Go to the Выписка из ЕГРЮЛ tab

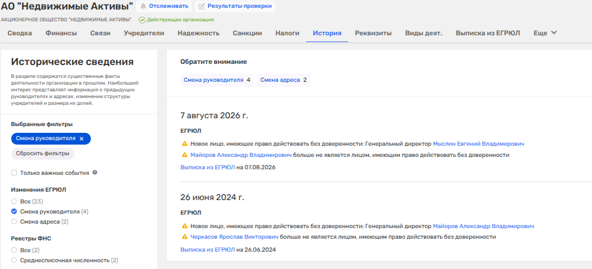488,33
